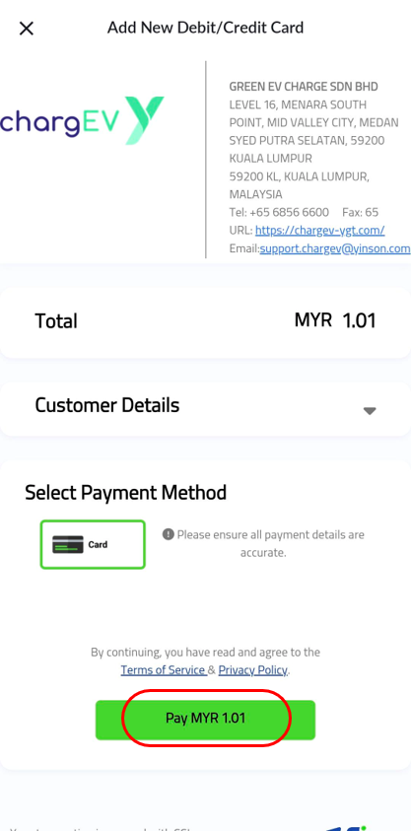Click the Total amount MYR 1.01
Viewport: 411px width, 831px height.
pos(335,320)
